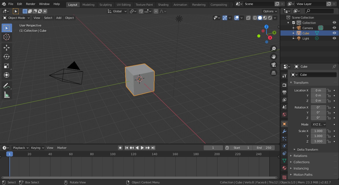
Task: Activate the Rotate tool
Action: click(7, 57)
